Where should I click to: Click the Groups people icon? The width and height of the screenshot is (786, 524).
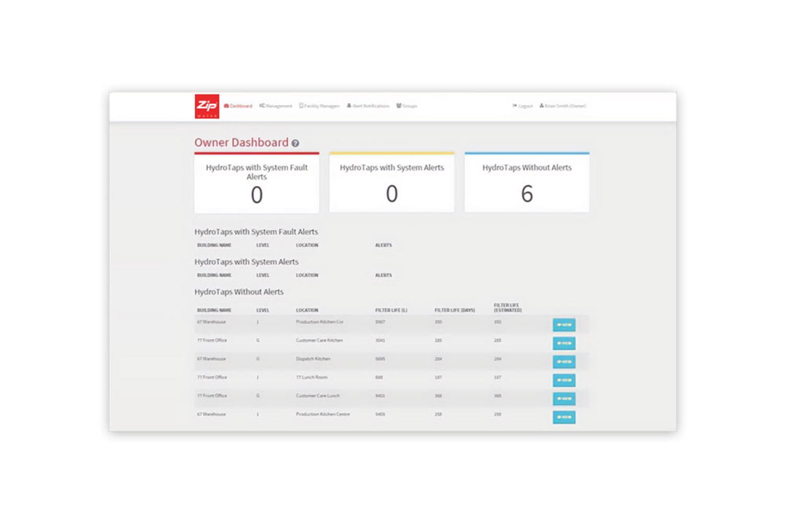pyautogui.click(x=398, y=106)
